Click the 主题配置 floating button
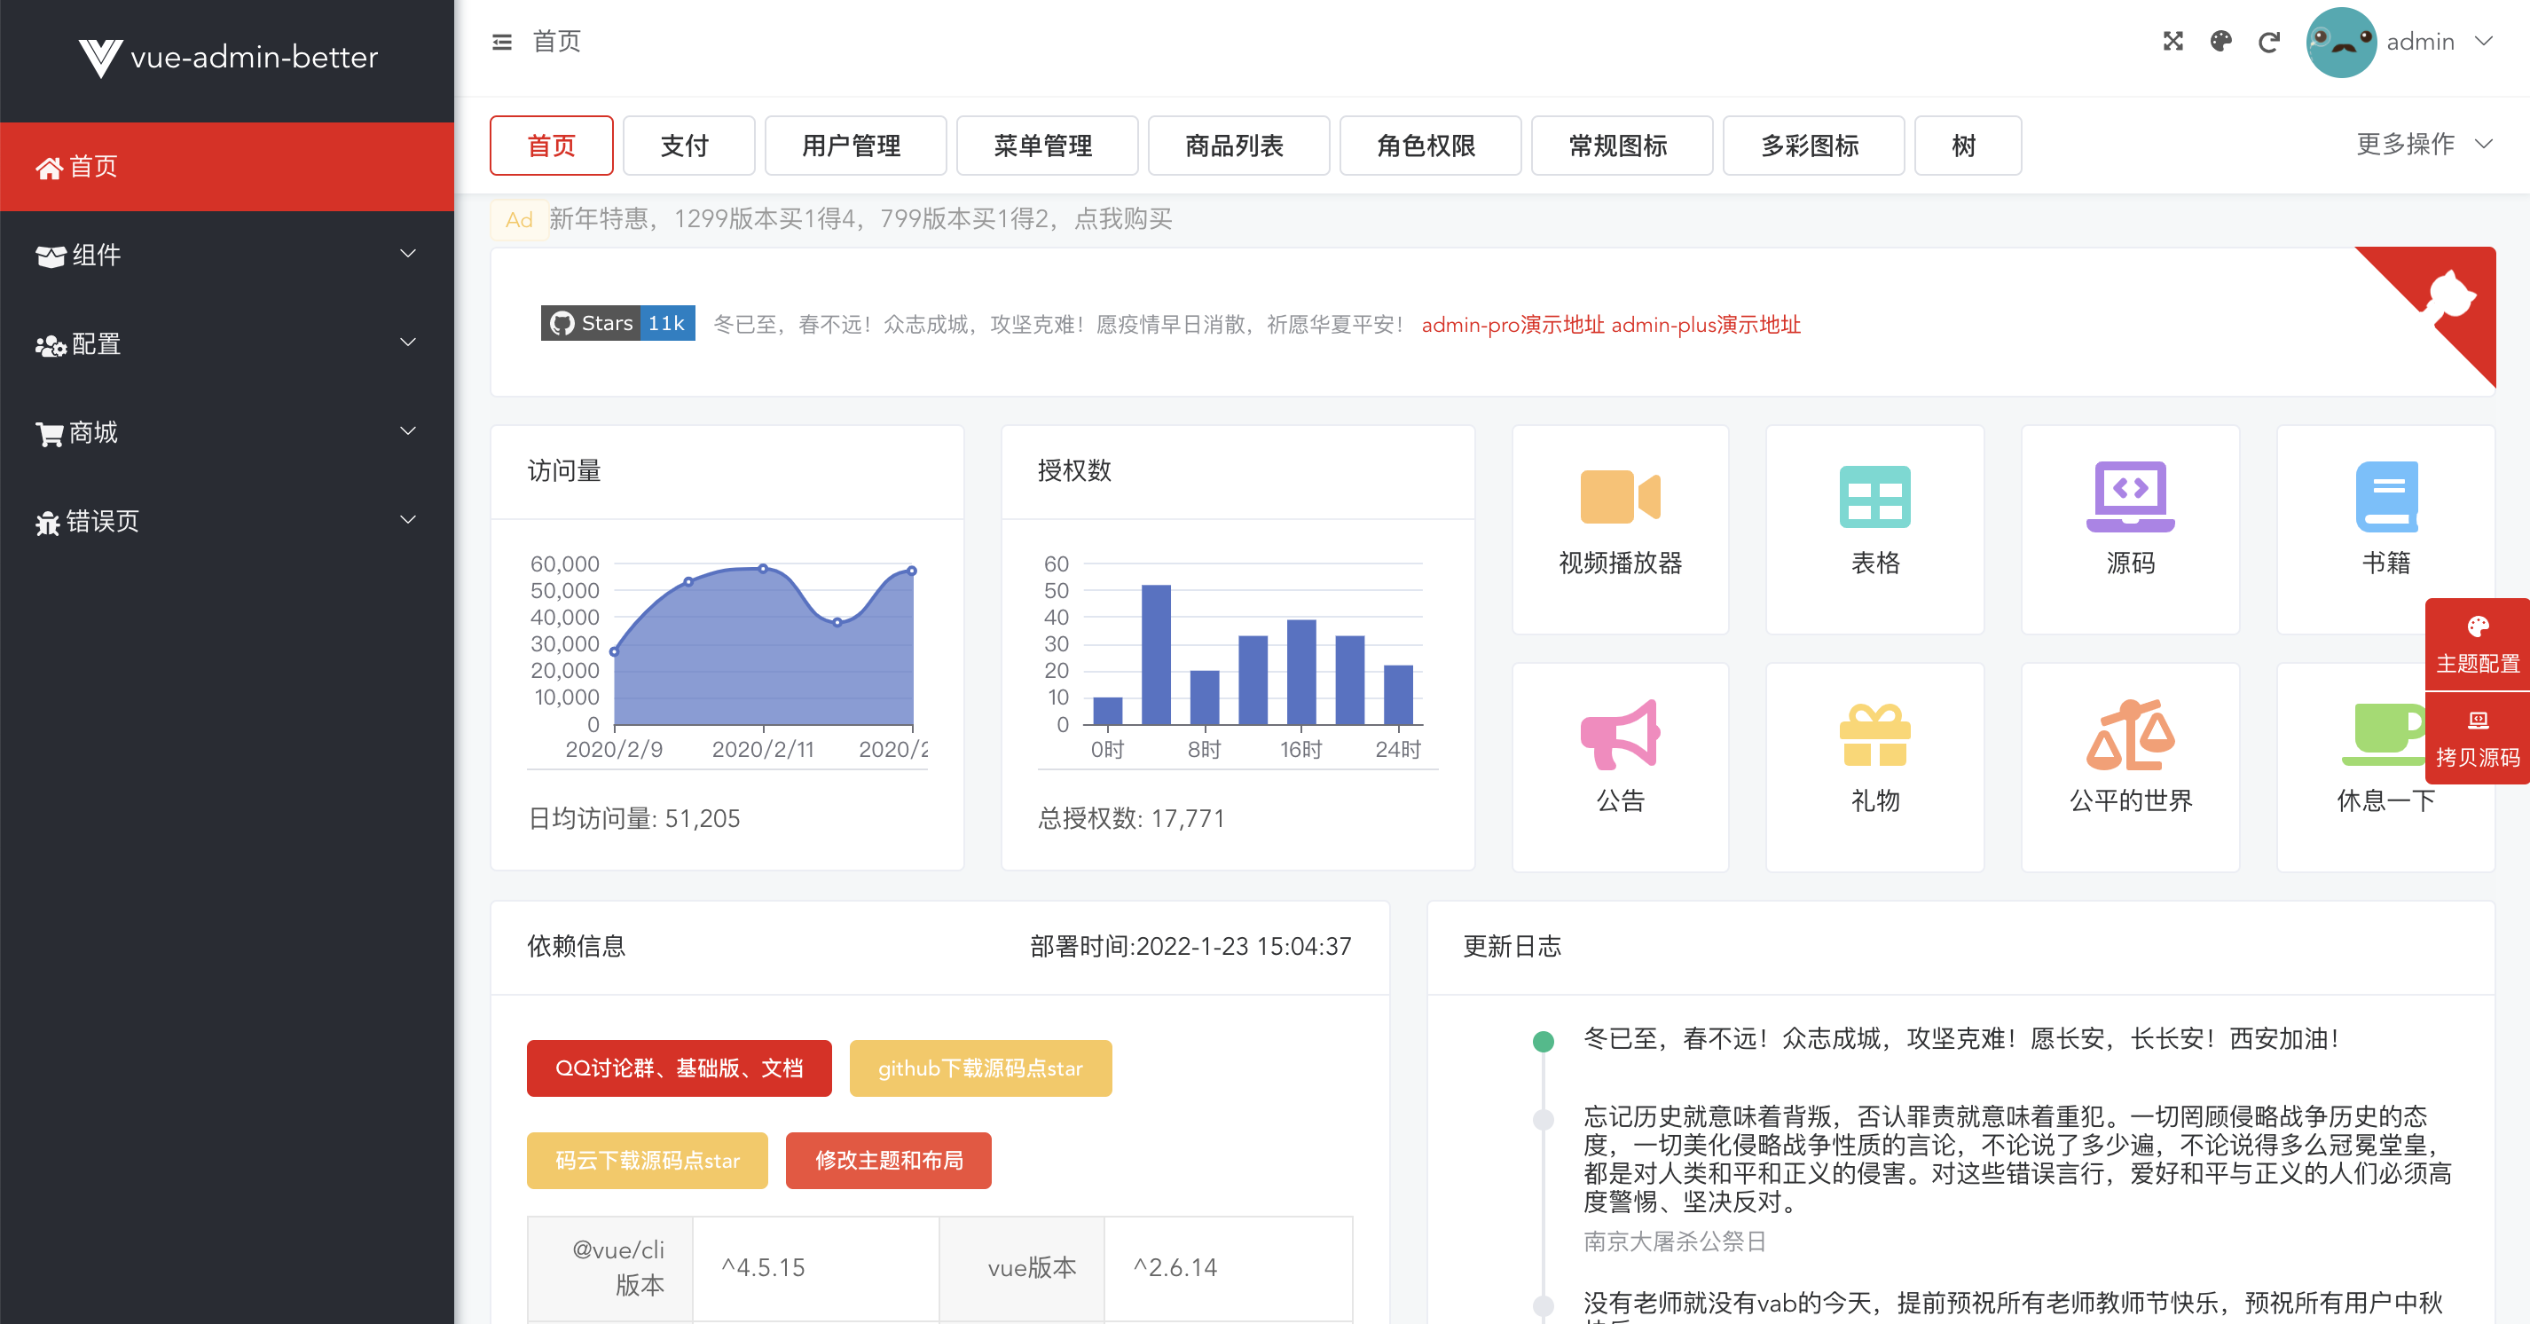This screenshot has height=1324, width=2530. (x=2477, y=644)
